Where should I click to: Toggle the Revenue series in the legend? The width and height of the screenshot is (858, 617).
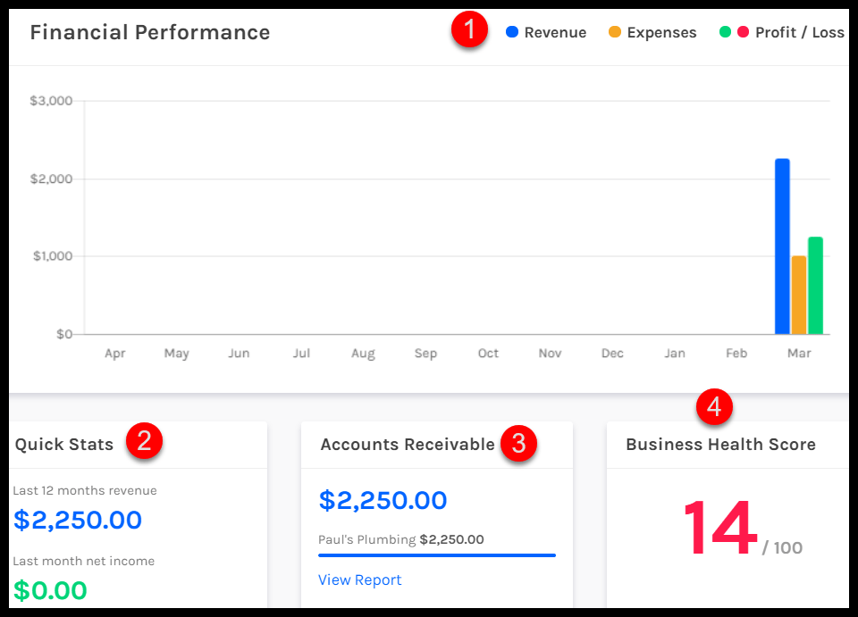click(x=547, y=32)
